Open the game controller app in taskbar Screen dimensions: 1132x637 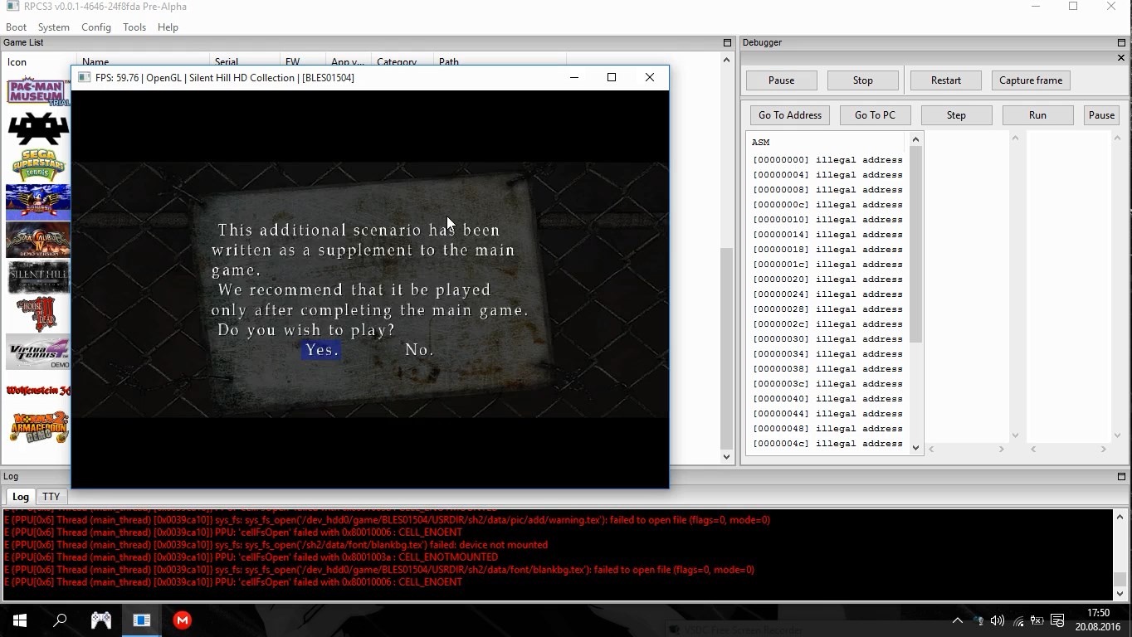tap(101, 620)
